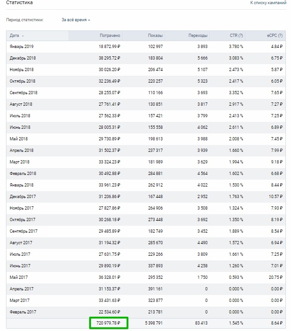
Task: Sort by the Потрачено column header
Action: 110,36
